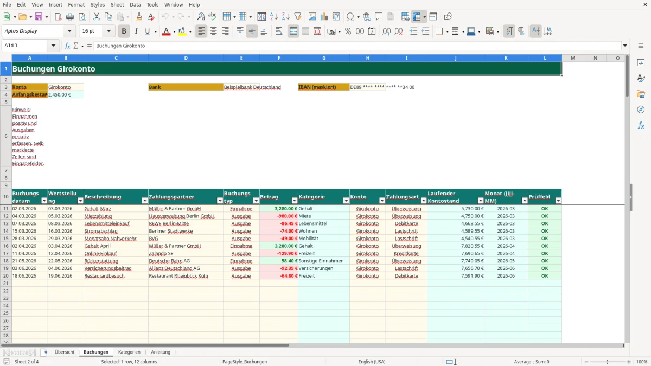The height and width of the screenshot is (366, 651).
Task: Click the Print icon
Action: click(x=70, y=17)
